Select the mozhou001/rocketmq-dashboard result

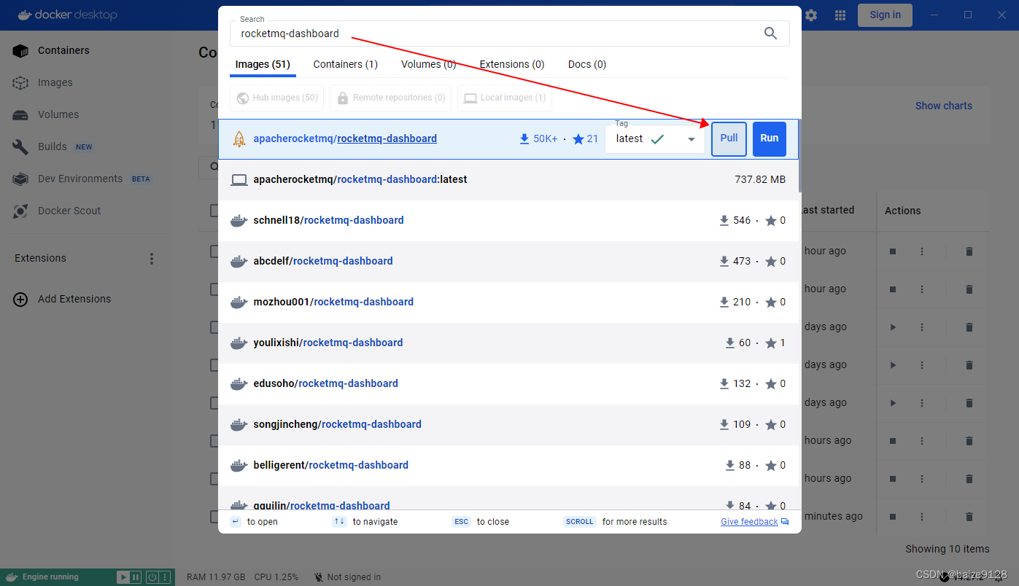click(509, 302)
